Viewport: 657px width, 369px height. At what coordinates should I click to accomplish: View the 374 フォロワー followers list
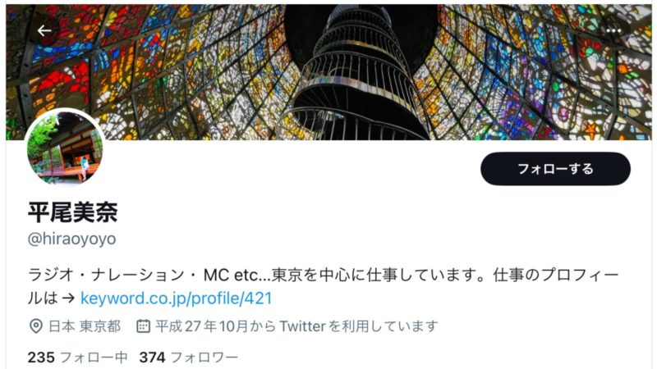pos(189,358)
